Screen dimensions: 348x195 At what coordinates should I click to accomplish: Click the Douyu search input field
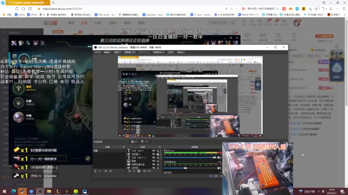tap(220, 23)
